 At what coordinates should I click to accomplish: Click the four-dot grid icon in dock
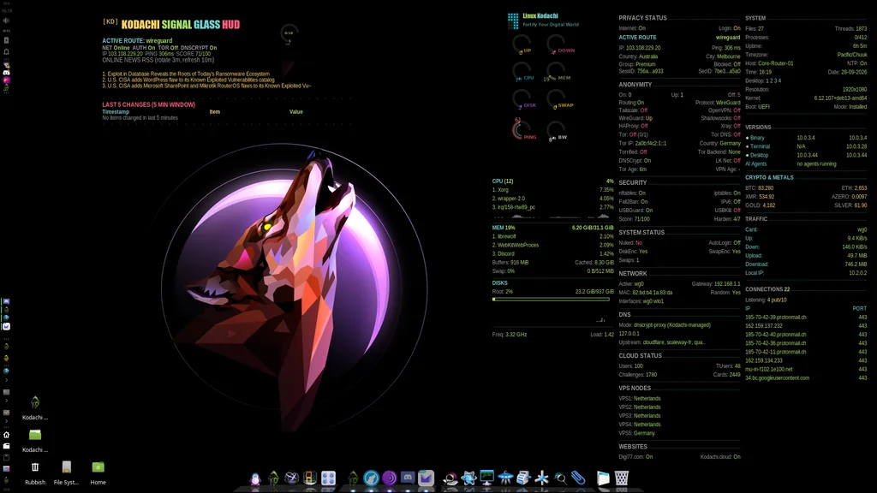[x=328, y=478]
